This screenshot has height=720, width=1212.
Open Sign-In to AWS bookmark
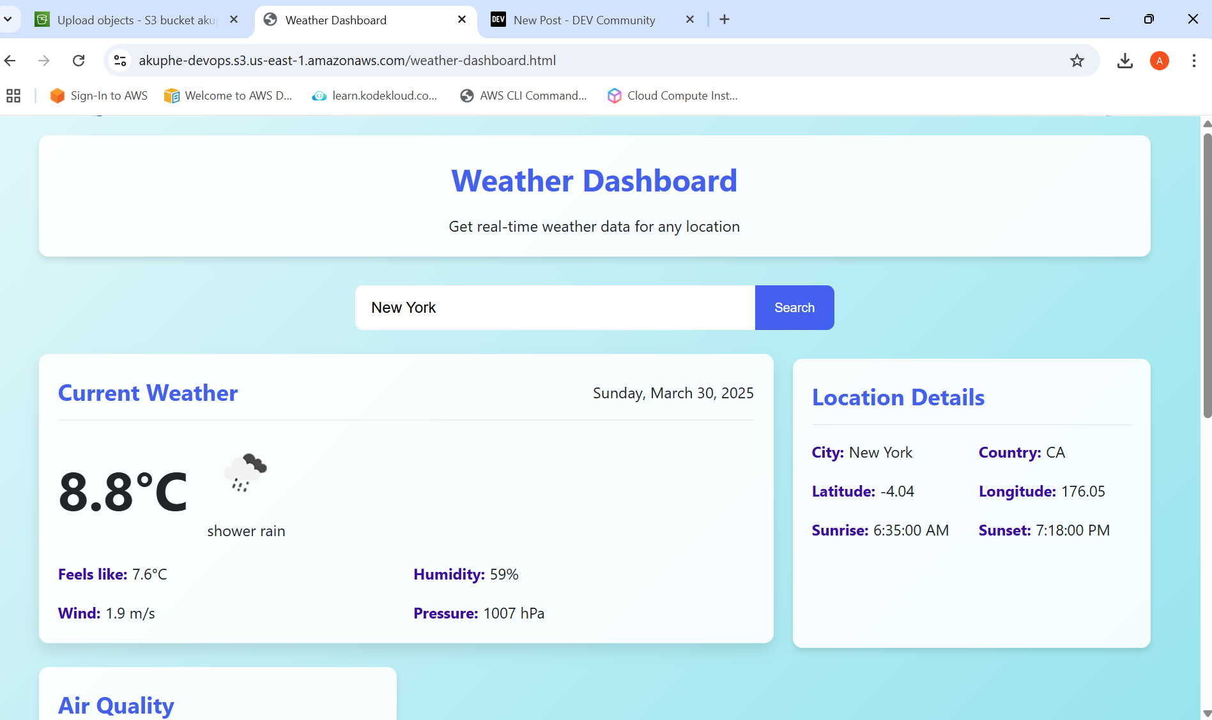point(99,96)
